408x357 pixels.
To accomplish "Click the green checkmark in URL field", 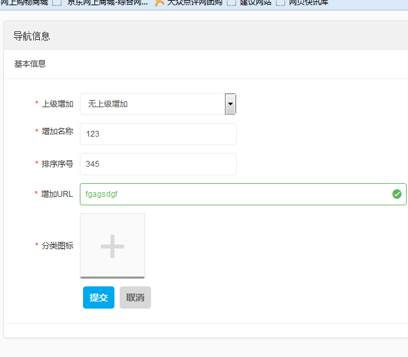I will (396, 194).
